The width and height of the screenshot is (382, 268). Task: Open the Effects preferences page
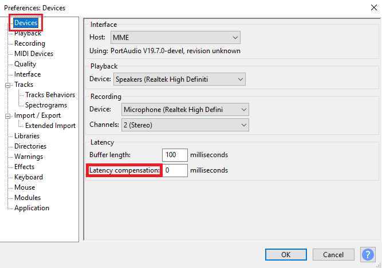24,167
